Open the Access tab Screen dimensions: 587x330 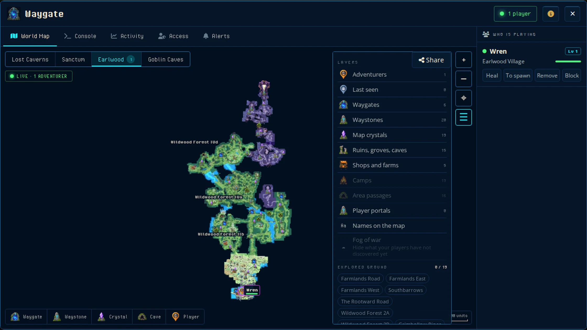(x=173, y=36)
